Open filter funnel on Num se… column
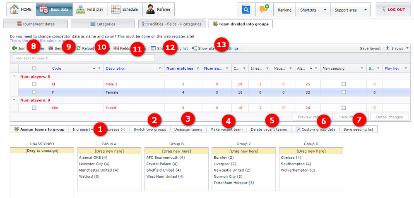The width and height of the screenshot is (414, 198). (x=226, y=68)
